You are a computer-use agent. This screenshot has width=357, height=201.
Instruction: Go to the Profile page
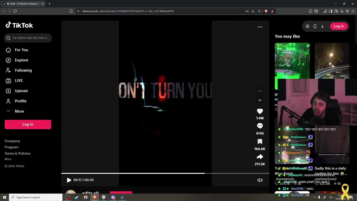[16, 101]
